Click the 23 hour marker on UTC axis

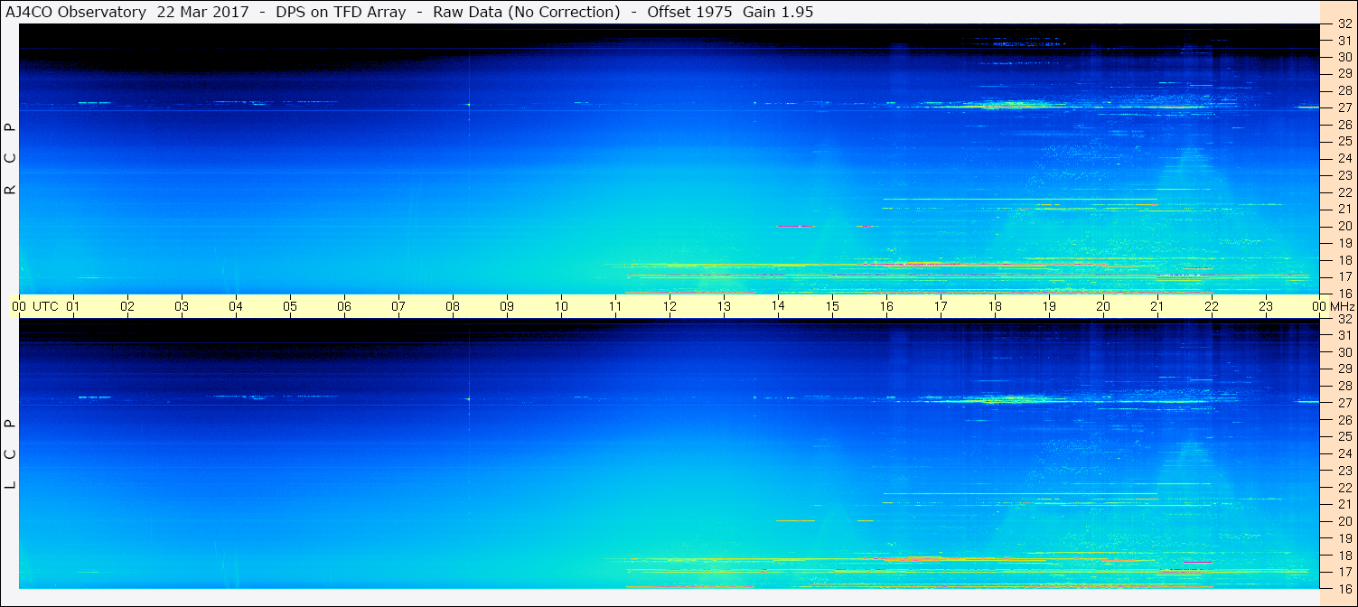tap(1266, 306)
